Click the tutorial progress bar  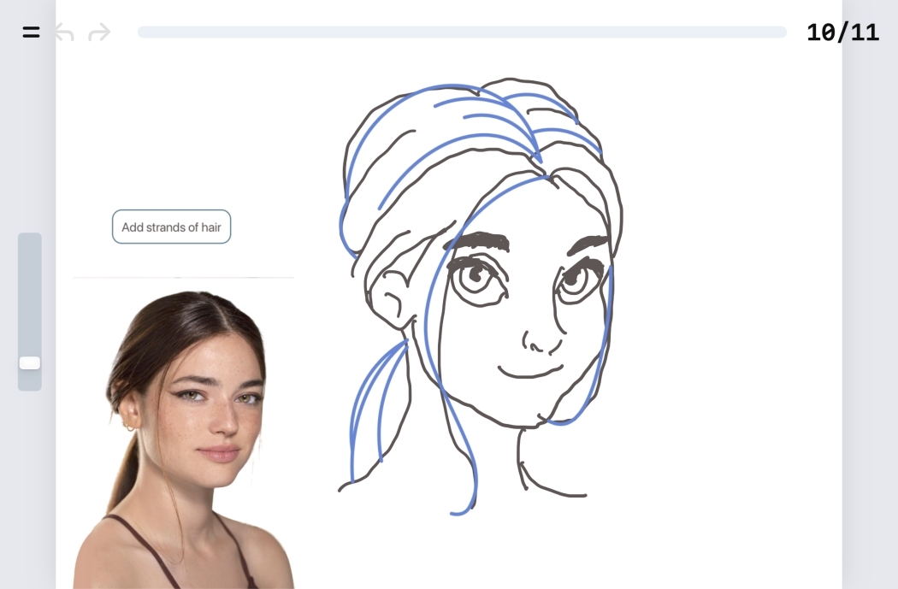coord(462,32)
